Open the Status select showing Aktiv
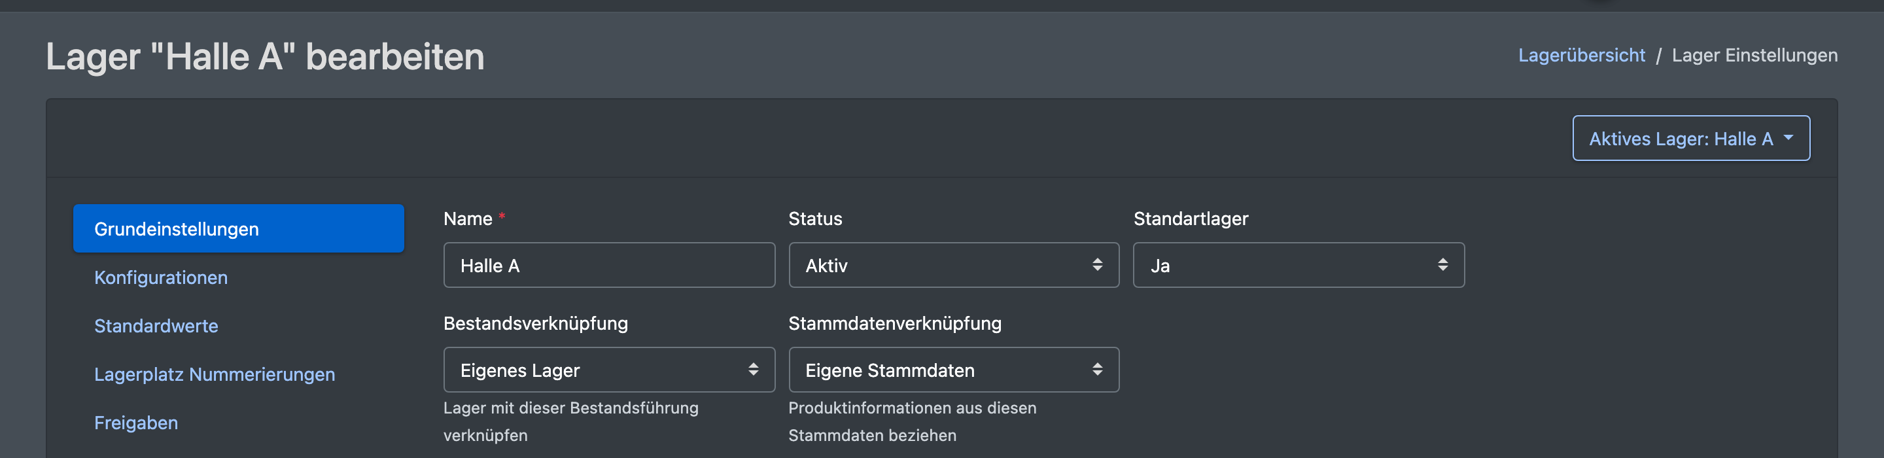 tap(953, 265)
